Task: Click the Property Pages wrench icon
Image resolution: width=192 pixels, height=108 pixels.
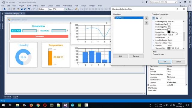Action: pyautogui.click(x=161, y=18)
